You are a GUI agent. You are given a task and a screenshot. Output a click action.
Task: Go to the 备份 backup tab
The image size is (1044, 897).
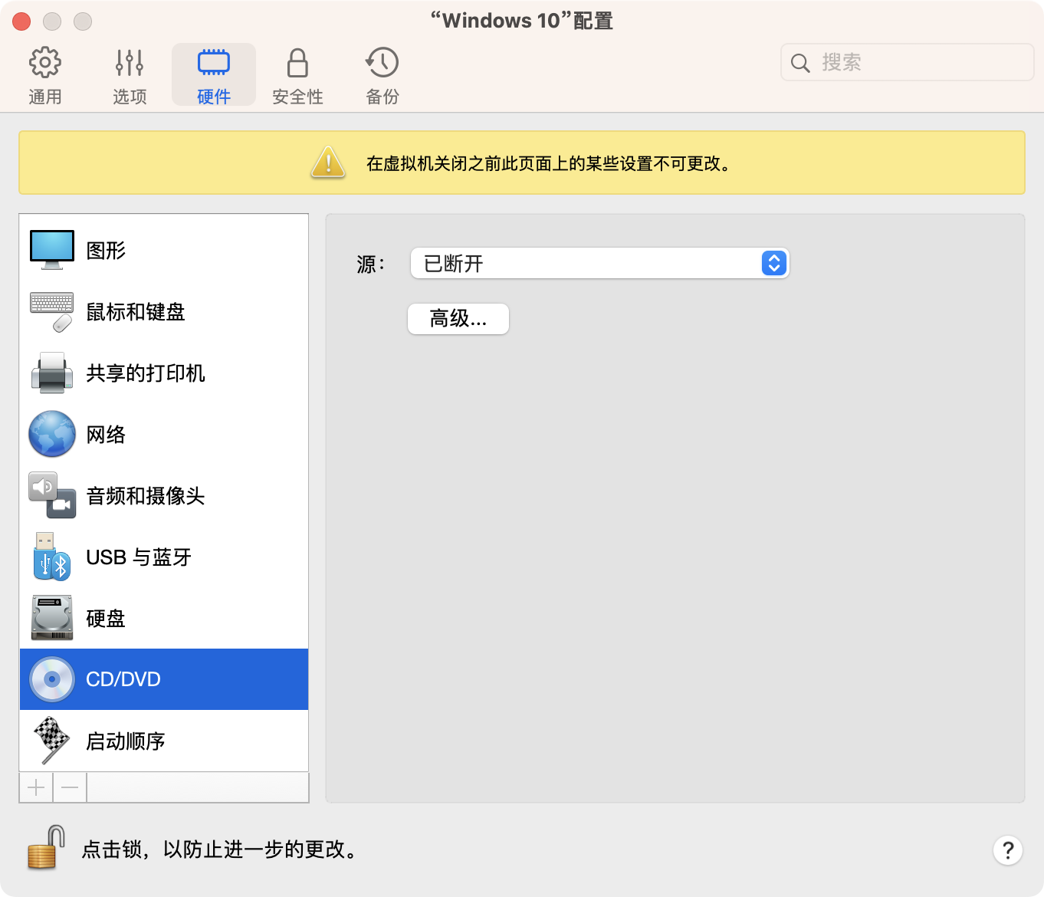click(x=382, y=74)
